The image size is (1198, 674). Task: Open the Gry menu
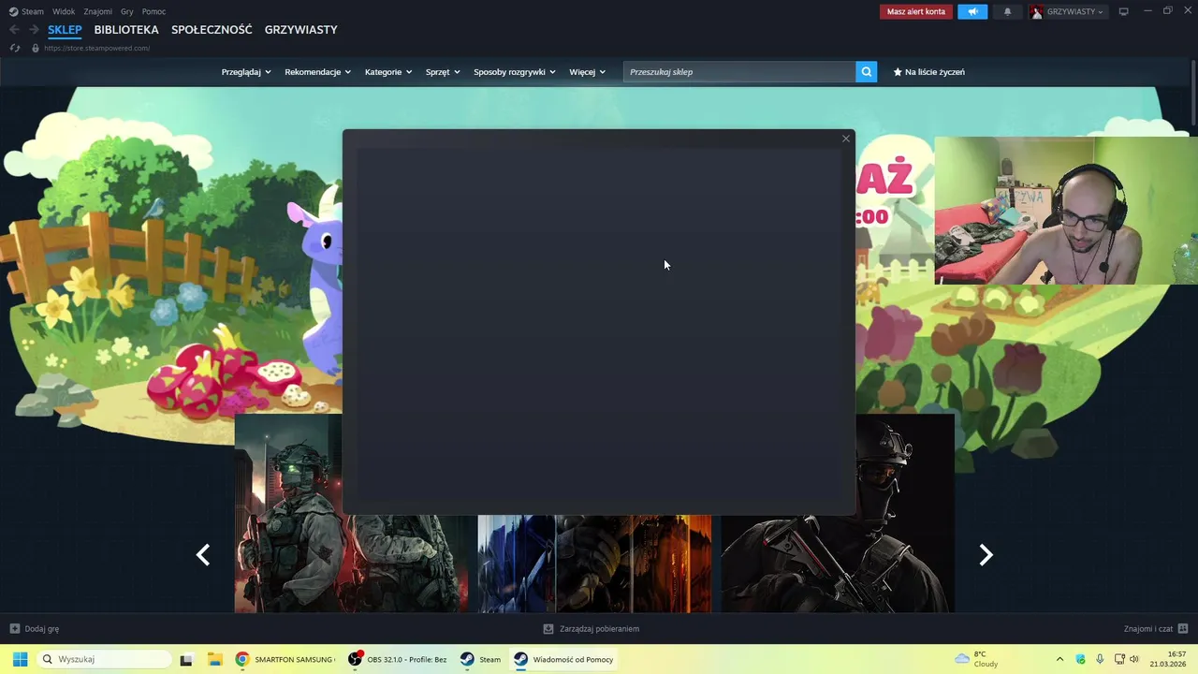(x=127, y=11)
